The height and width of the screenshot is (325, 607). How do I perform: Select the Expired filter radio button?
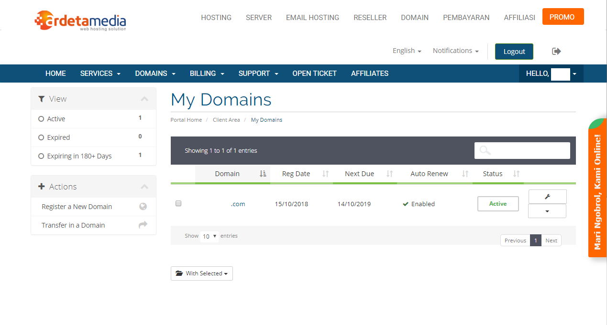click(41, 137)
